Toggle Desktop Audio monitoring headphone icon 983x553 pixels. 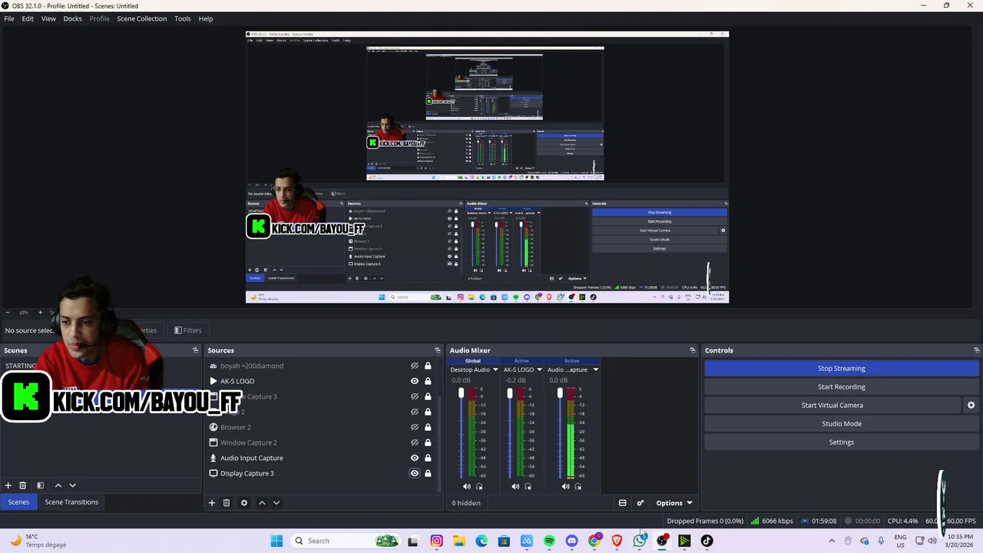[480, 486]
